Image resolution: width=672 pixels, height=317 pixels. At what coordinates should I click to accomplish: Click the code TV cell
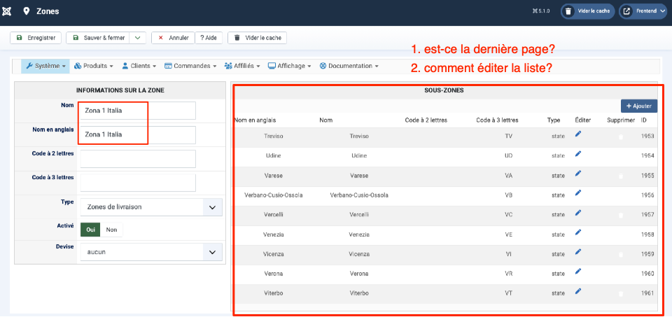click(509, 136)
